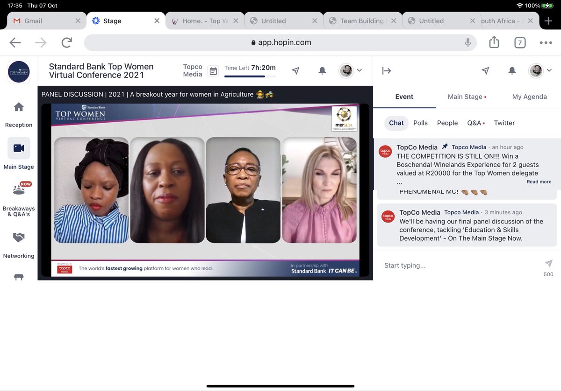Click TopCo Media avatar on latest message
Viewport: 561px width, 391px height.
click(388, 216)
